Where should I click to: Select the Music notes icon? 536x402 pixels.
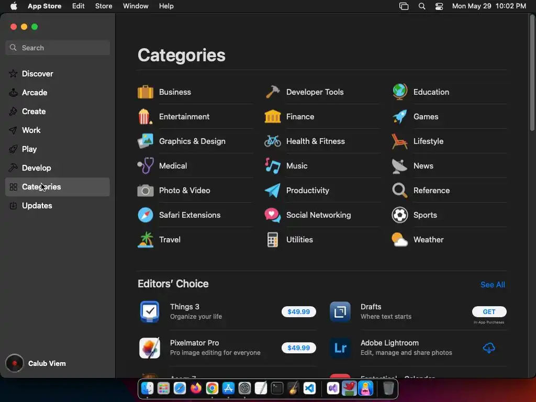(272, 166)
